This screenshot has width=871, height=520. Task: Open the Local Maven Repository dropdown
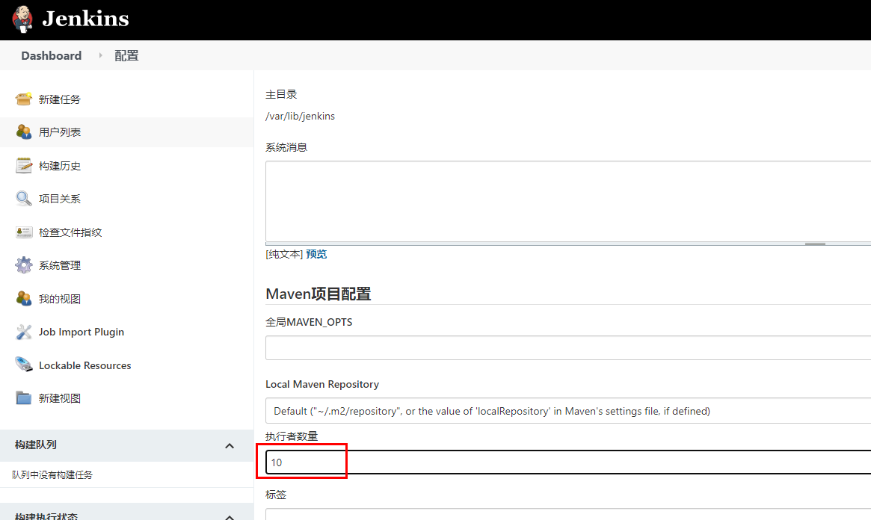pyautogui.click(x=568, y=411)
